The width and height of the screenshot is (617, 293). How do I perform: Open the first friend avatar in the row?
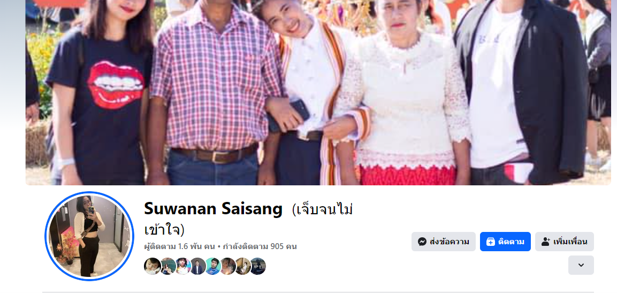153,266
